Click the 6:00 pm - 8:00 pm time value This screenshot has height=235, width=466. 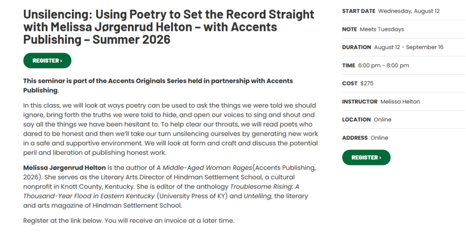[383, 65]
